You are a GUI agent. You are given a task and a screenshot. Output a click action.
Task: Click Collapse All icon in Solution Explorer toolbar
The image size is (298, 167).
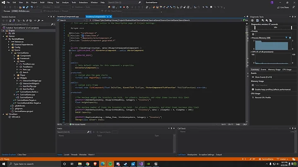click(27, 21)
